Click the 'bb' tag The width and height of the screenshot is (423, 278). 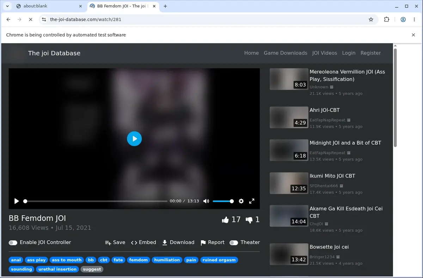click(91, 260)
